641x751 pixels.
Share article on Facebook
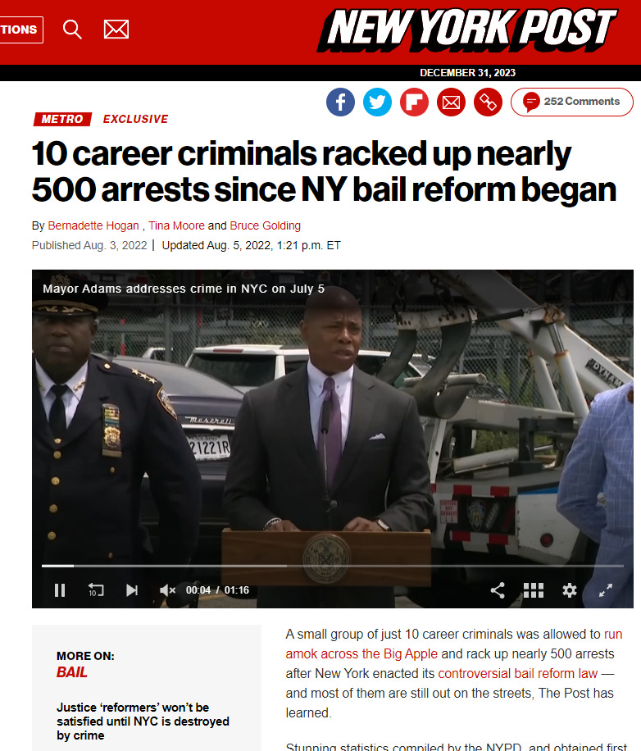[x=340, y=102]
